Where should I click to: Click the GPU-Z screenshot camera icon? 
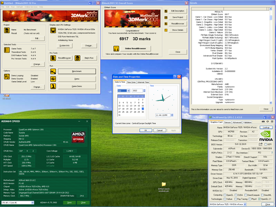263,121
